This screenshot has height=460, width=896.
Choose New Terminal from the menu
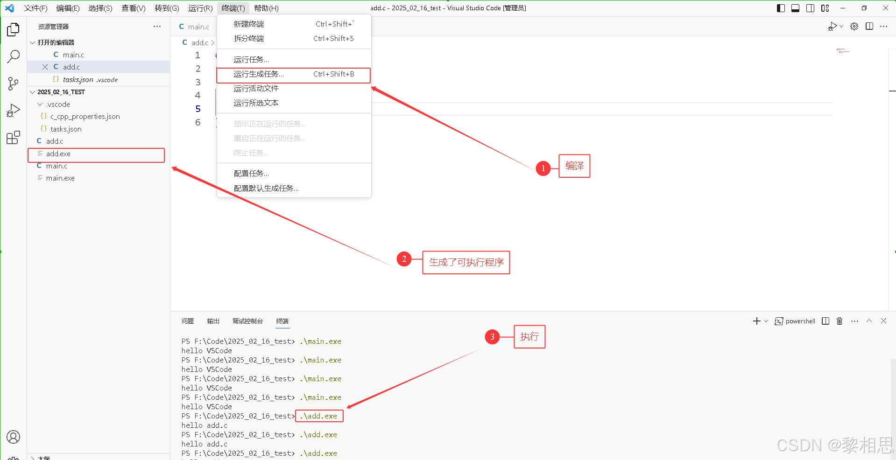point(294,24)
